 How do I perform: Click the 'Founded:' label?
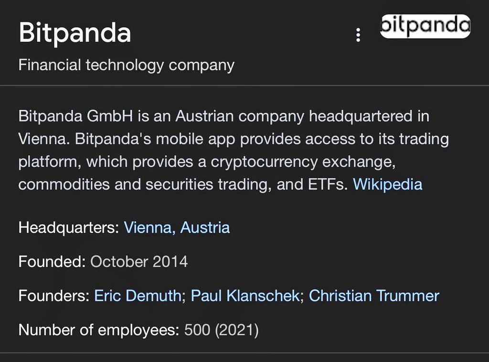(52, 262)
